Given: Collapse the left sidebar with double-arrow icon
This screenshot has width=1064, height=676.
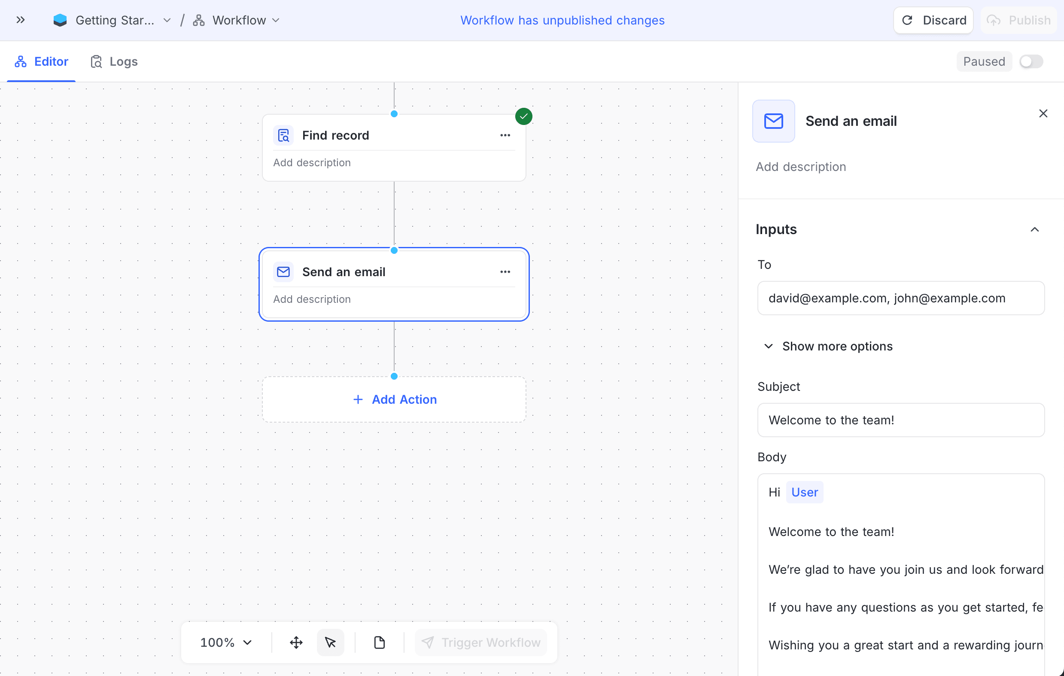Looking at the screenshot, I should [20, 20].
